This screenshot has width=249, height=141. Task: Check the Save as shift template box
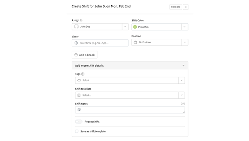pos(77,131)
